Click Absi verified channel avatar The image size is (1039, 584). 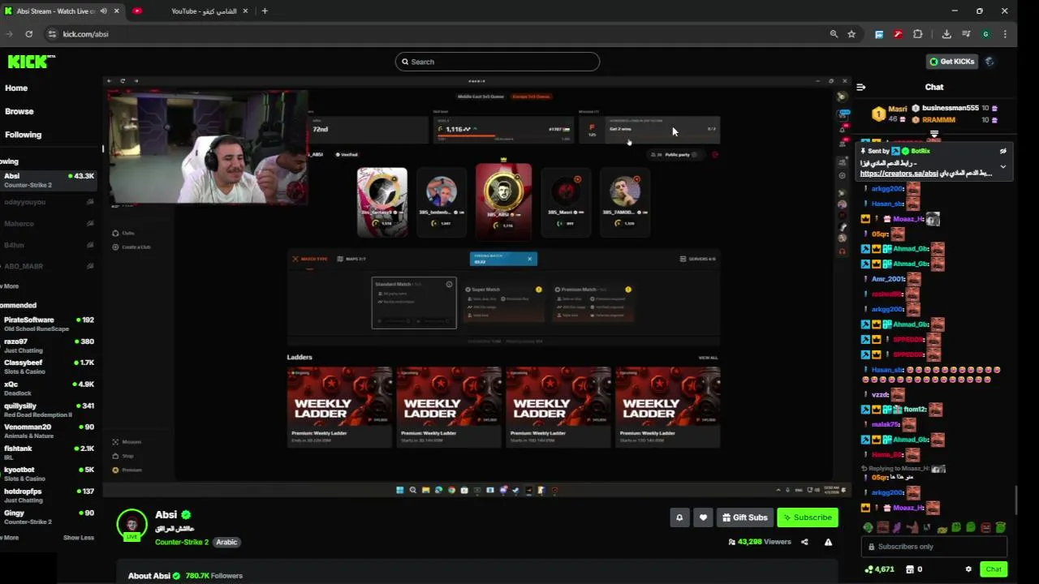pyautogui.click(x=131, y=525)
